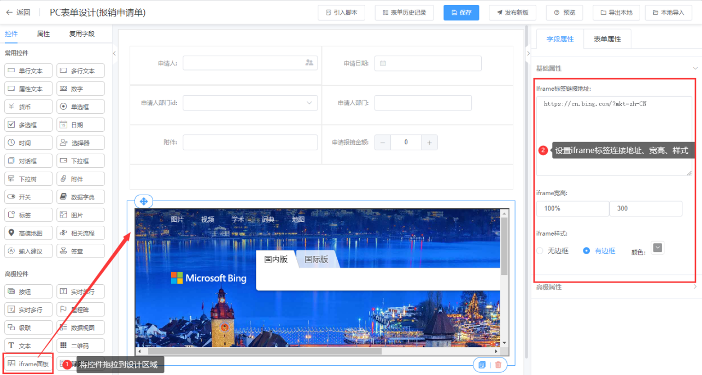Click the 发布新版 button
Screen dimensions: 702x375
pos(512,13)
